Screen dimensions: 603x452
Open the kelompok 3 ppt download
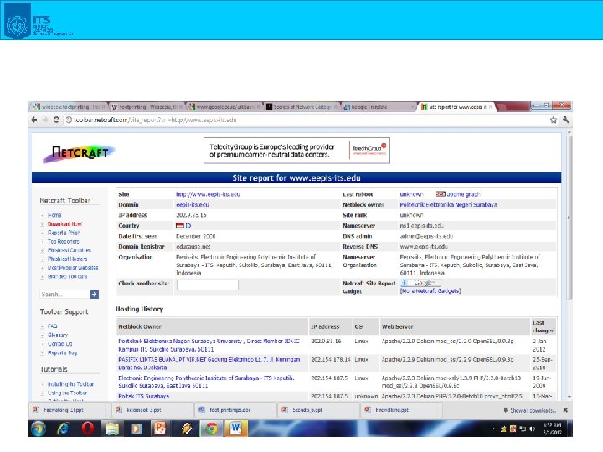(x=144, y=410)
